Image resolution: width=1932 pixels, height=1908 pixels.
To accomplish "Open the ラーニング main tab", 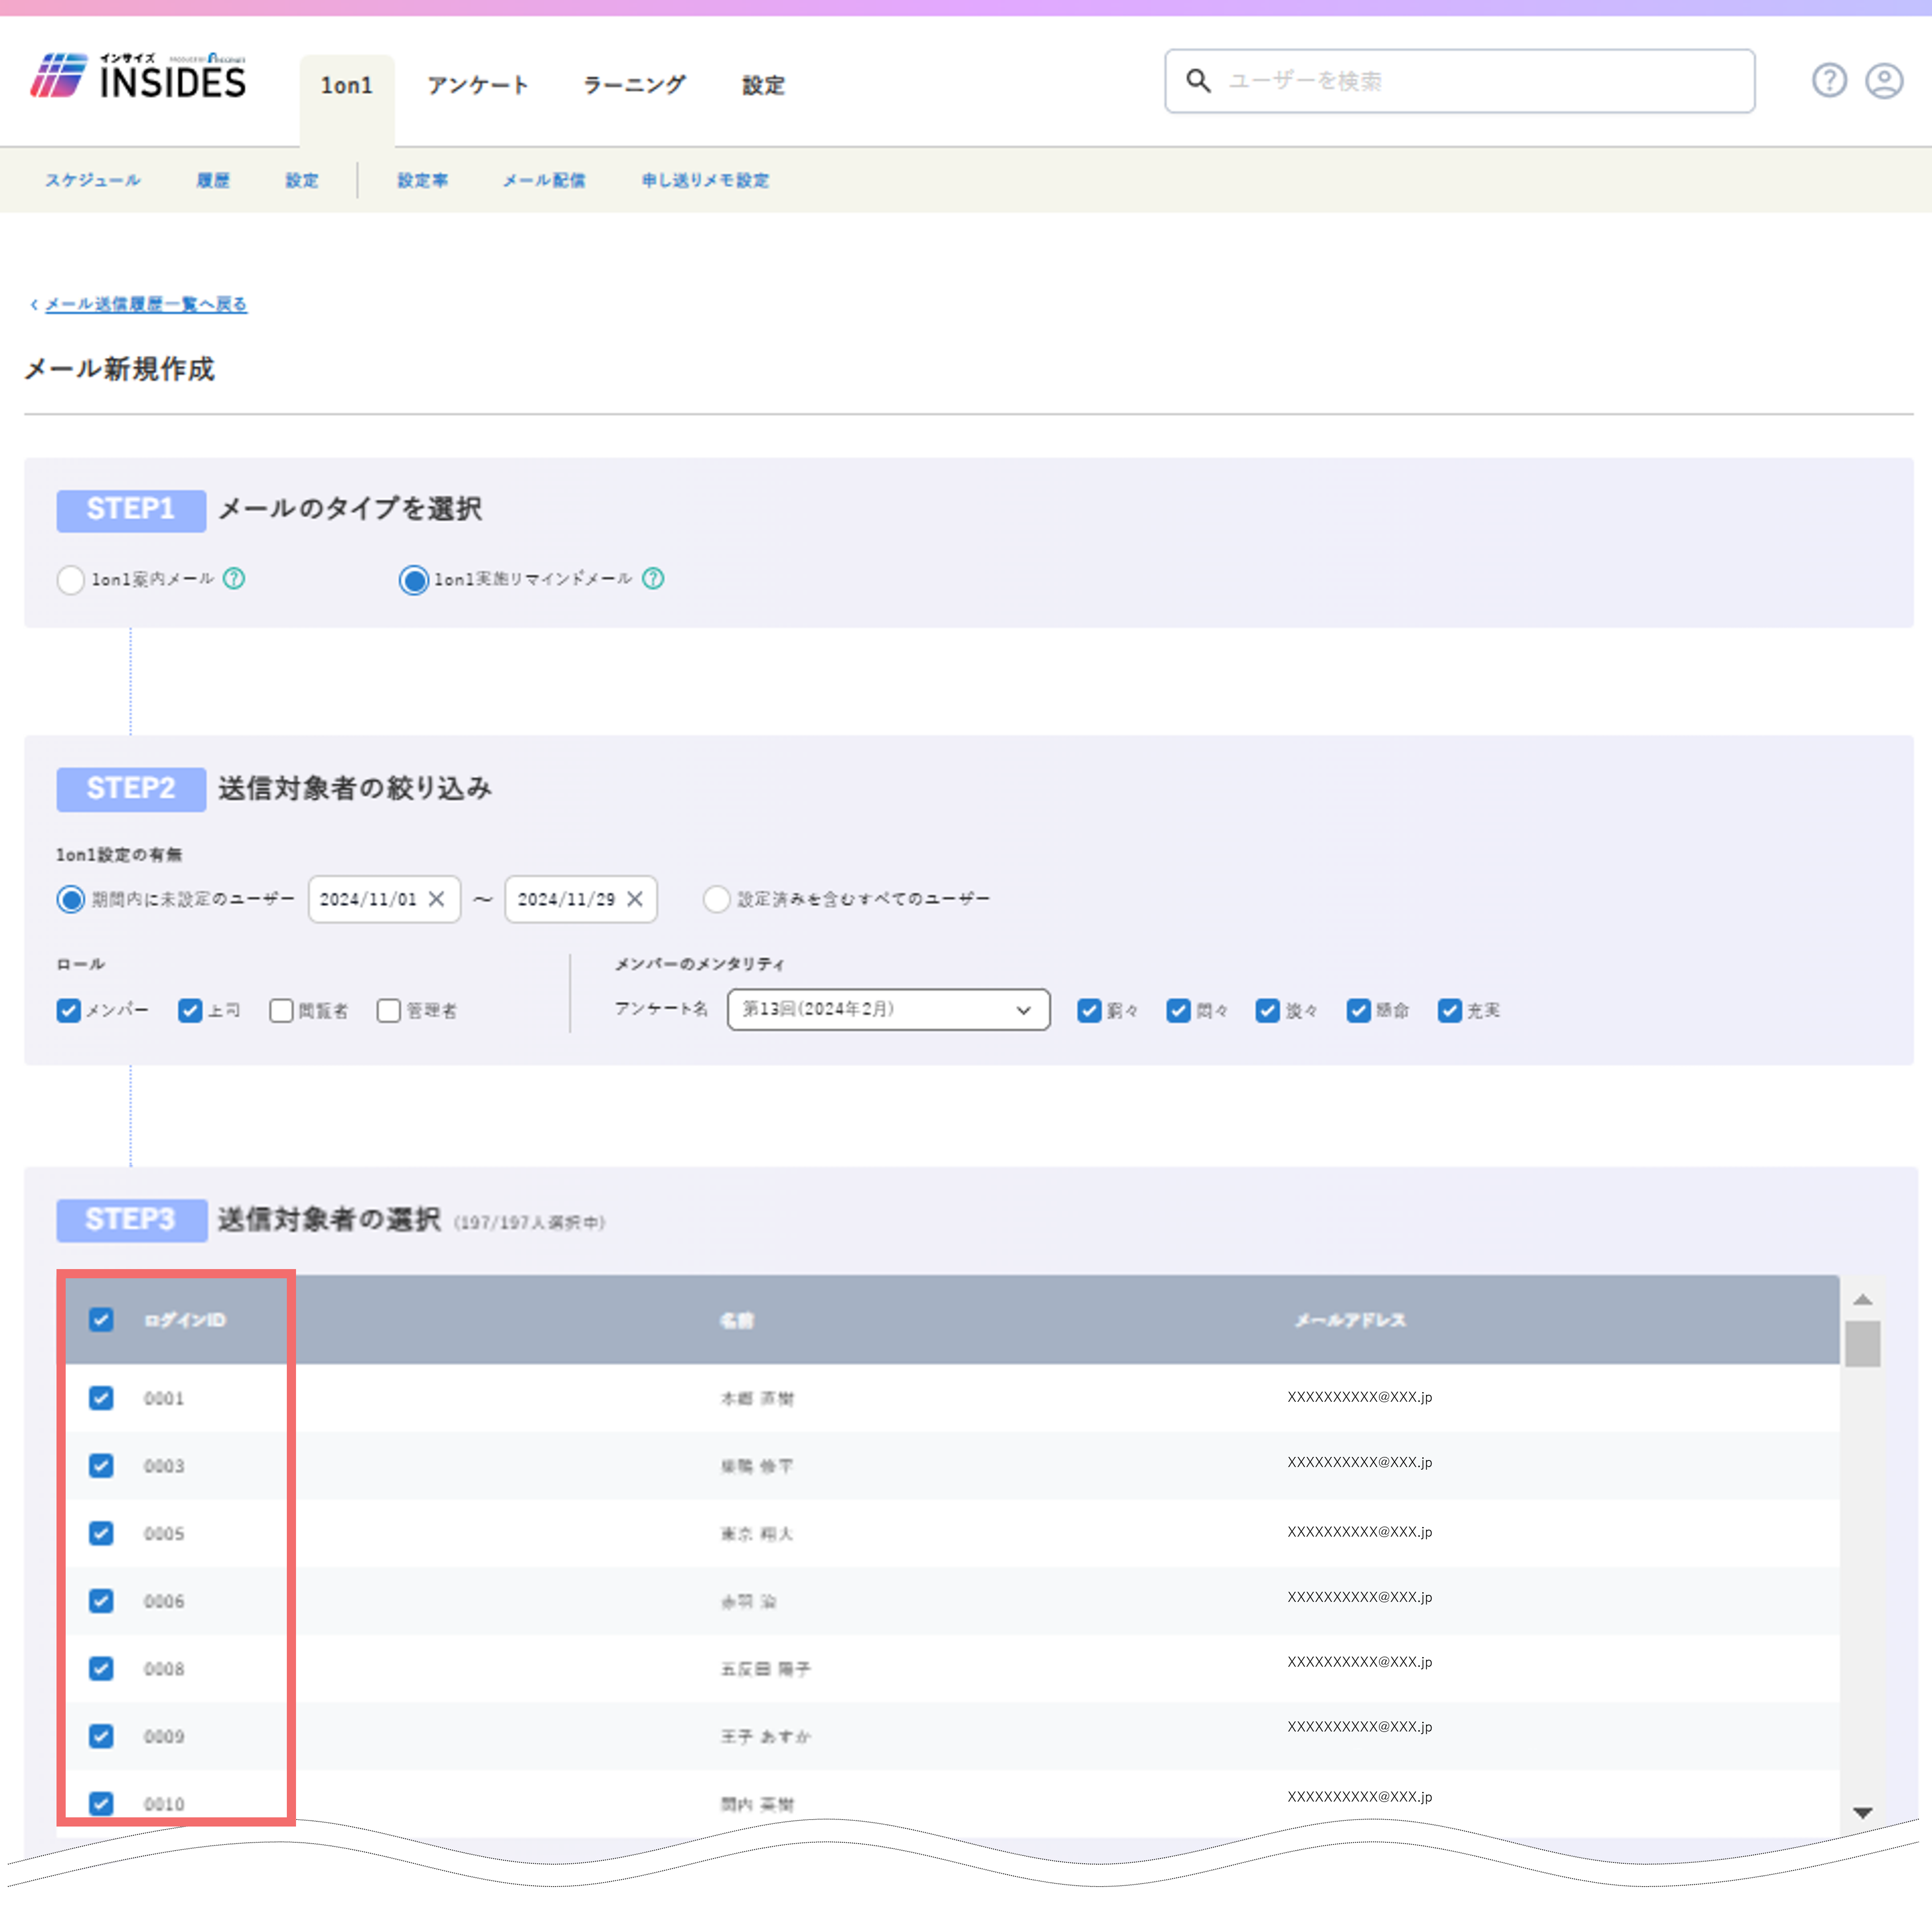I will pos(634,86).
